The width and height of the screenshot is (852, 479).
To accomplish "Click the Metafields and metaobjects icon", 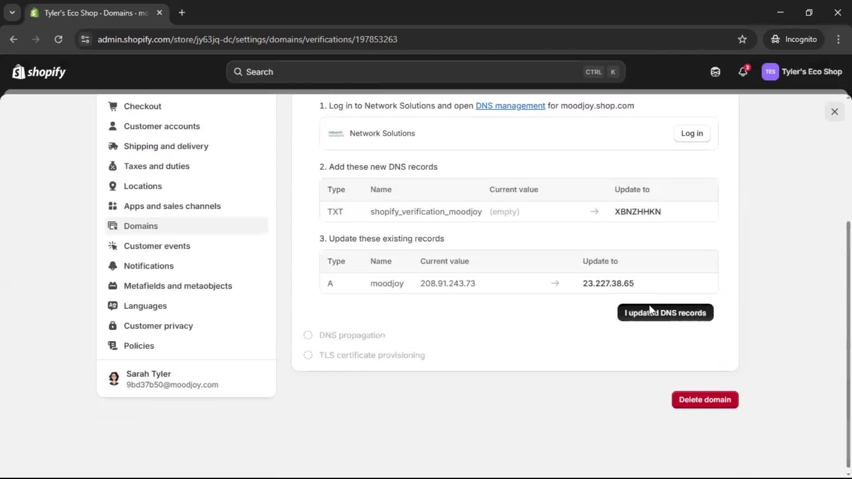I will coord(113,286).
